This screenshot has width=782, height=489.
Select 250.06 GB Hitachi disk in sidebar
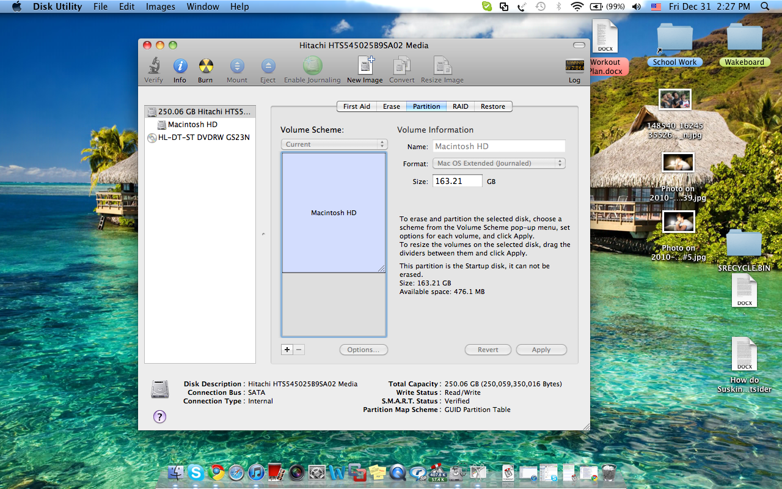coord(200,112)
